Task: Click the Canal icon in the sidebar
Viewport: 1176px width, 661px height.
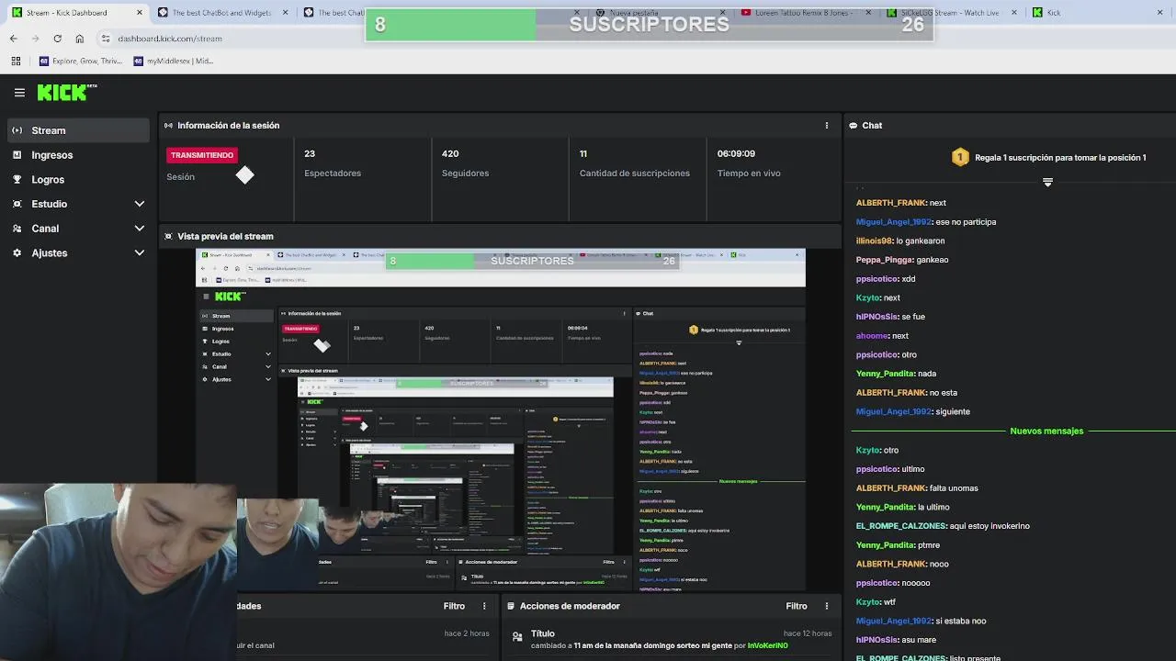Action: click(x=17, y=229)
